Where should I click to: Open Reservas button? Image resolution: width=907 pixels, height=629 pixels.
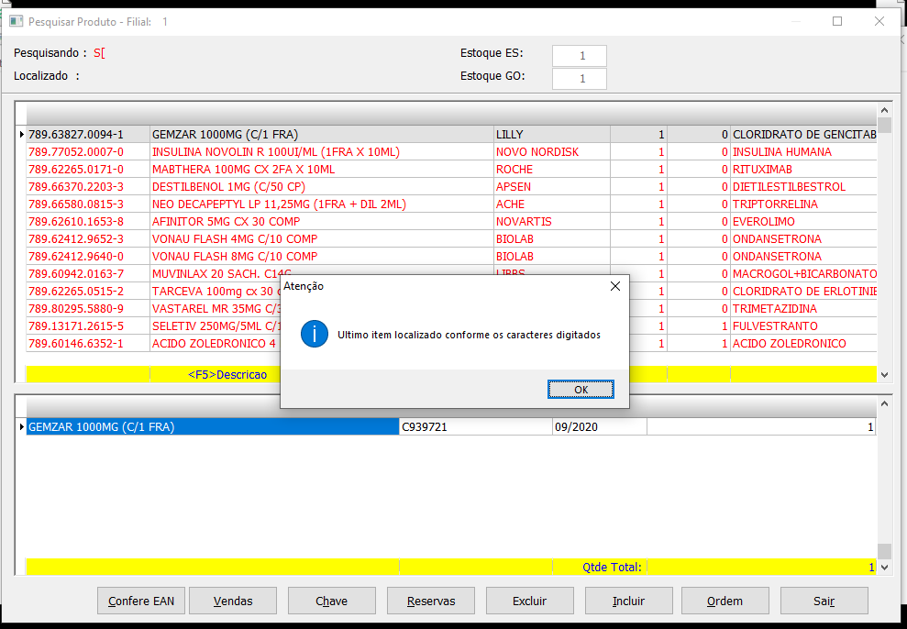coord(431,601)
